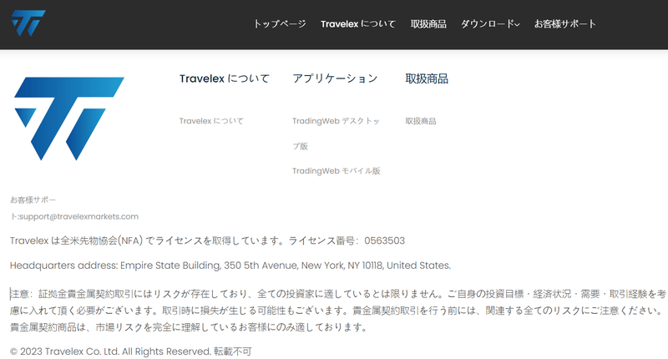This screenshot has height=359, width=668.
Task: Click the large Travelex logo in the footer
Action: pos(69,119)
